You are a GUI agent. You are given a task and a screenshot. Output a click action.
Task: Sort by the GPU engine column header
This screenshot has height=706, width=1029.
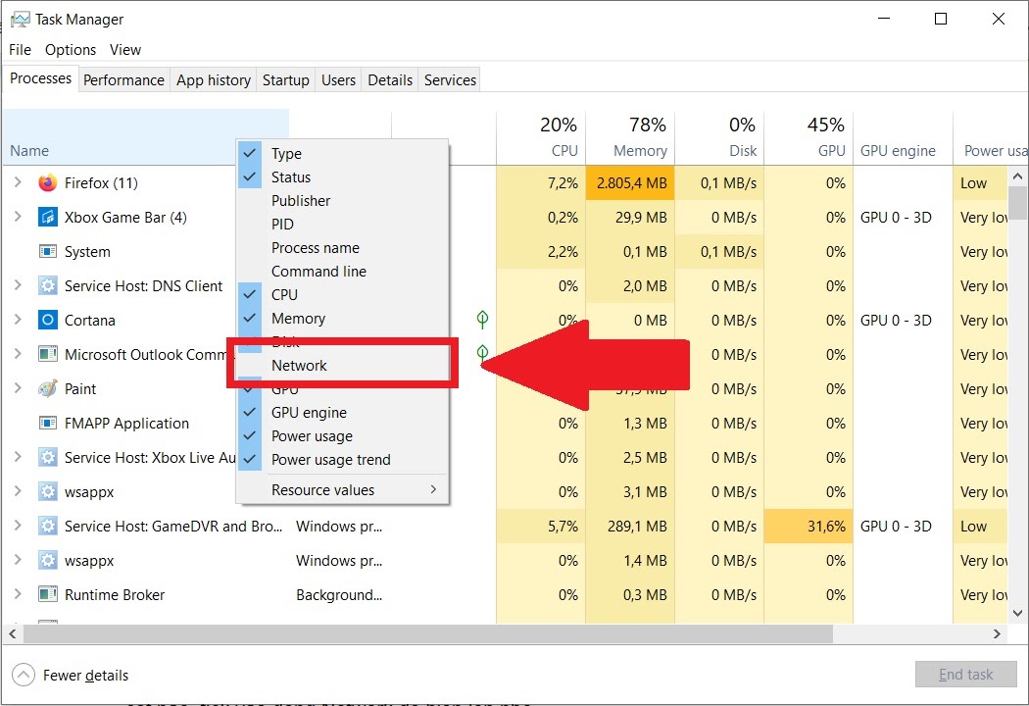(x=903, y=137)
